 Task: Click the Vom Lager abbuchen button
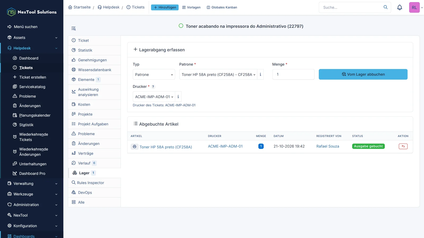coord(363,74)
